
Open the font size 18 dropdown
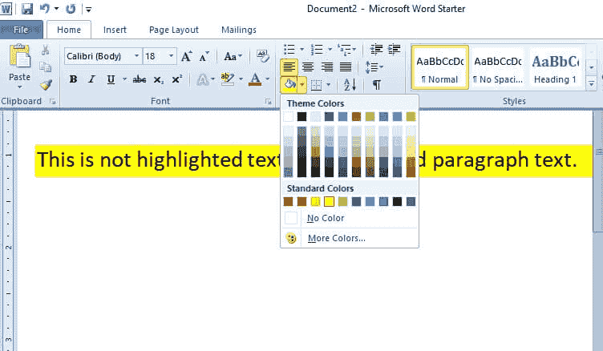coord(171,56)
